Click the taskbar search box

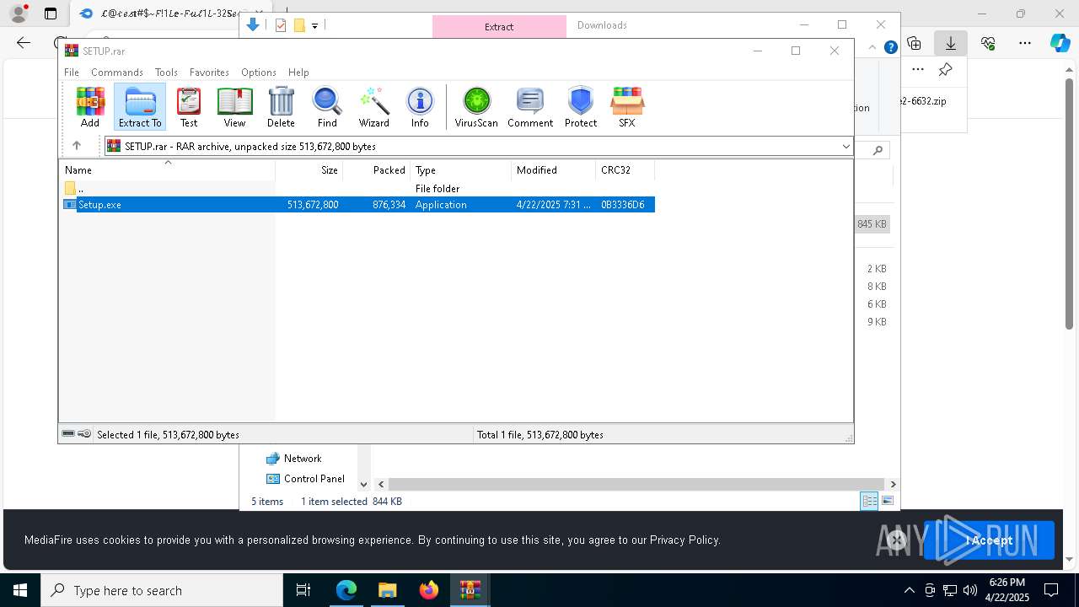click(x=162, y=590)
